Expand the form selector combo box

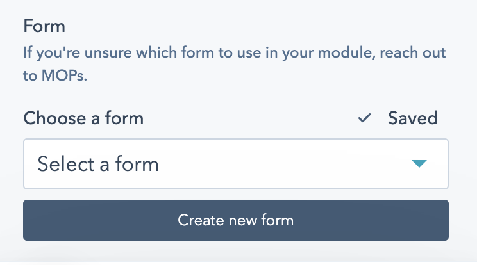235,164
